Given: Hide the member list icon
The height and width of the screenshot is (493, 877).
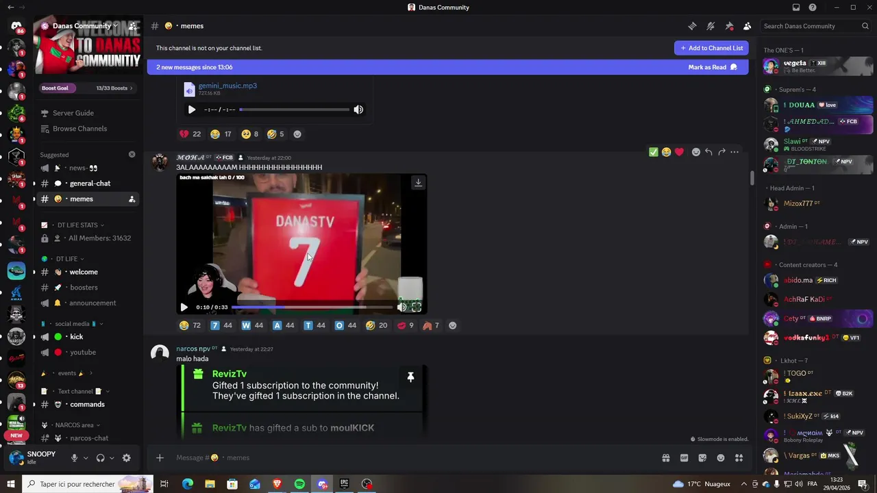Looking at the screenshot, I should point(748,26).
